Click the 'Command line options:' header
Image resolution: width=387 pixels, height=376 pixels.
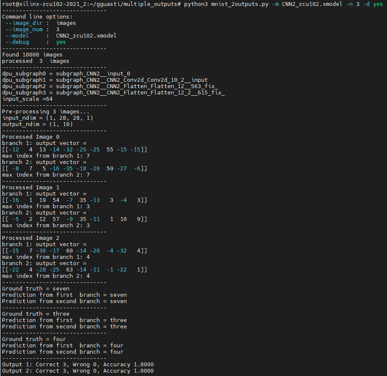click(x=37, y=16)
